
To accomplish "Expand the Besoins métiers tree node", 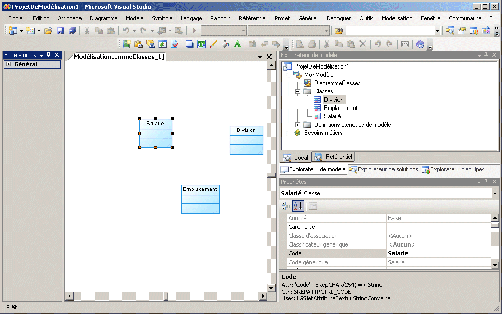I will (288, 133).
